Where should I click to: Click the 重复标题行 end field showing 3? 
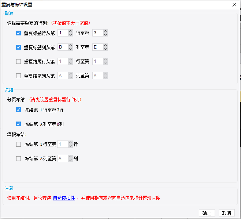(x=98, y=33)
